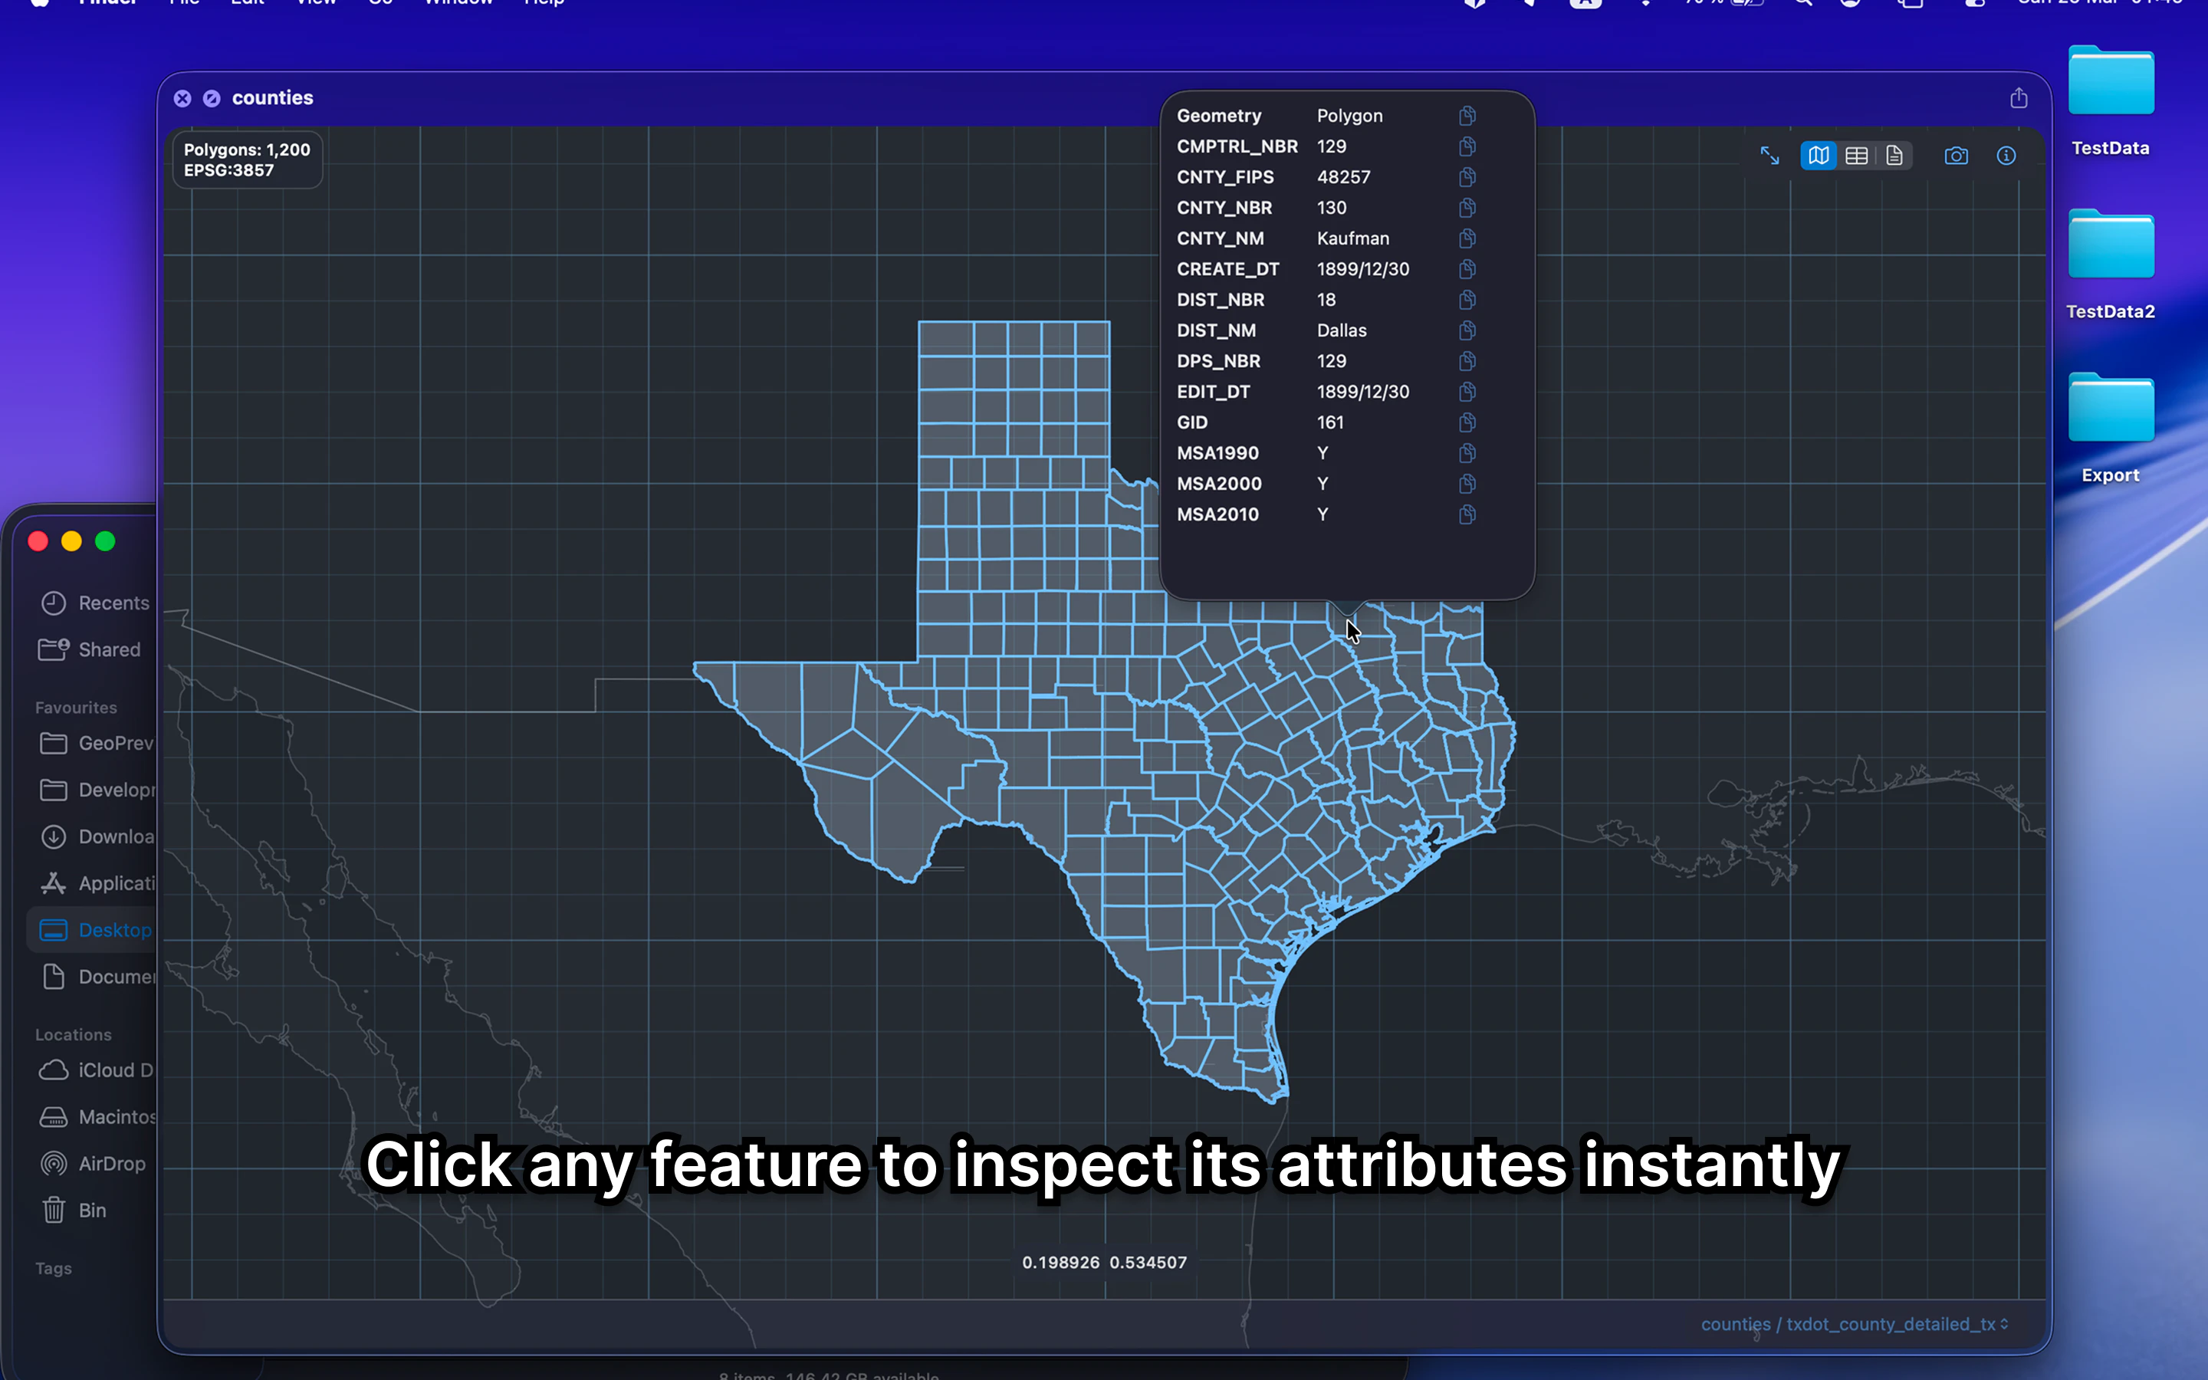2208x1380 pixels.
Task: Switch to document text view
Action: pos(1894,156)
